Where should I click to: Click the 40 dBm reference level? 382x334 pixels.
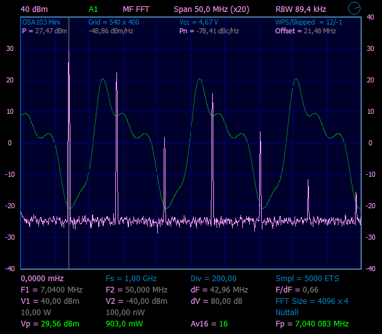[34, 9]
